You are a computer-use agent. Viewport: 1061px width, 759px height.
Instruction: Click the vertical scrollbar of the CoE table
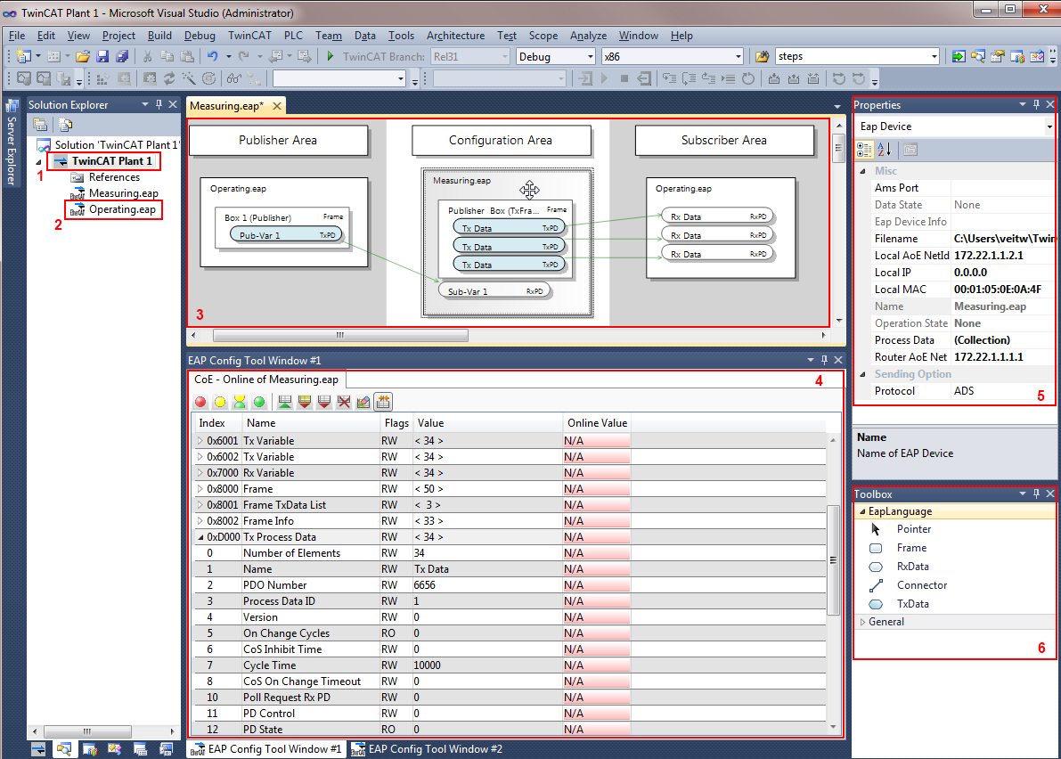tap(833, 559)
